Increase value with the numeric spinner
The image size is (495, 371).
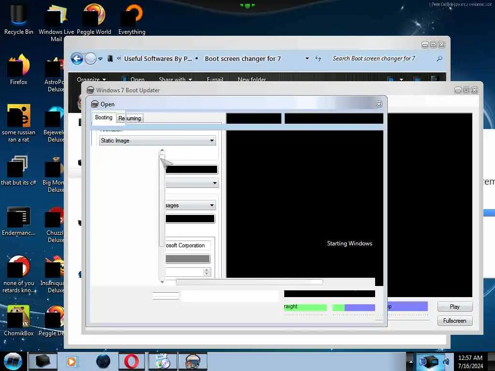pos(207,270)
